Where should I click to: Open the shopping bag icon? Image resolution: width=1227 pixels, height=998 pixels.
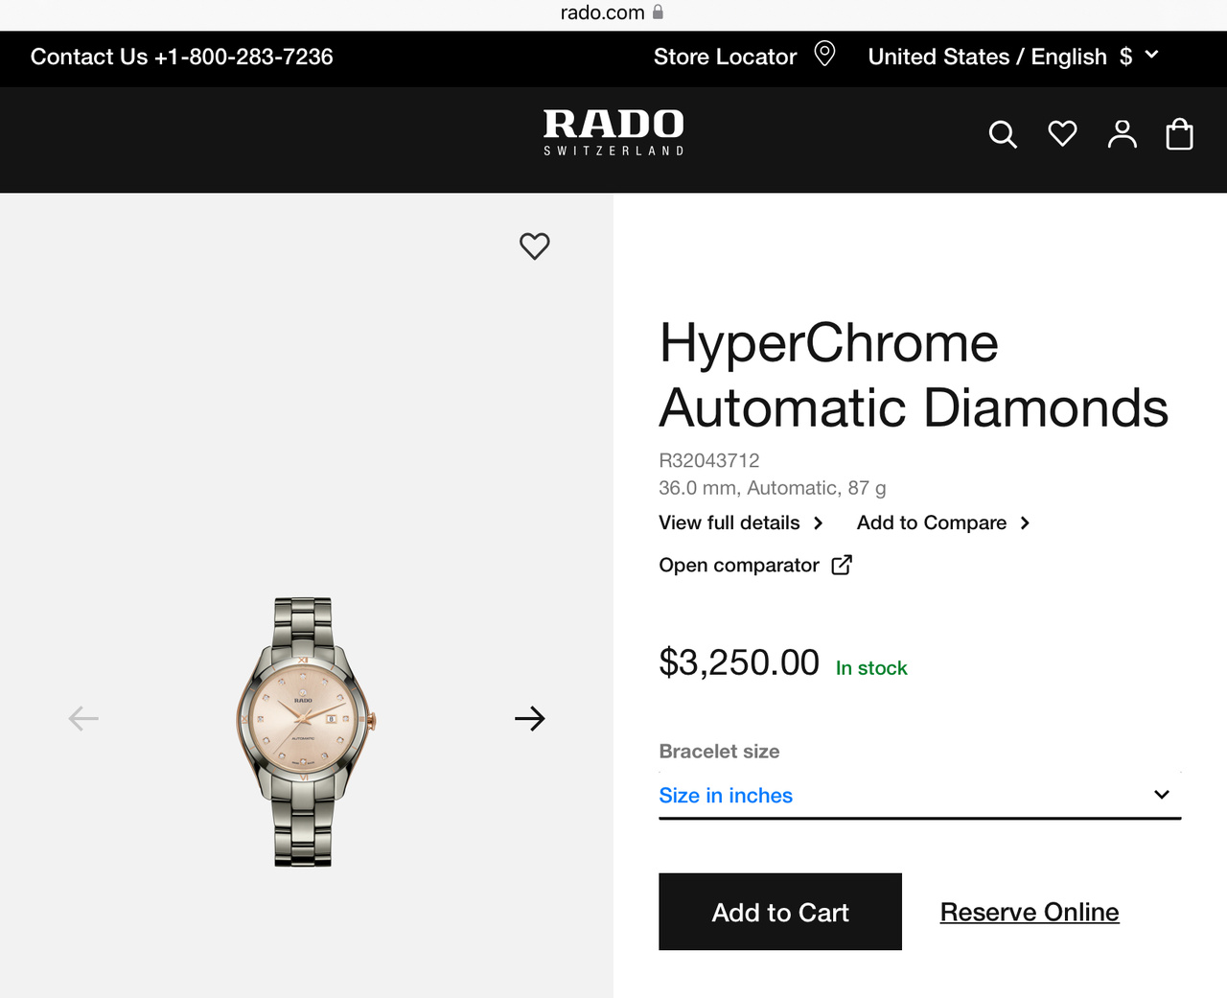pos(1179,134)
